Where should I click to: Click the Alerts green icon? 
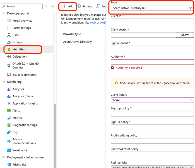(x=9, y=110)
